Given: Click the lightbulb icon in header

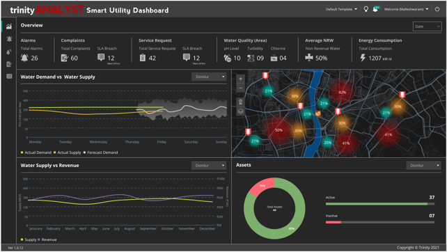Looking at the screenshot, I should (366, 9).
